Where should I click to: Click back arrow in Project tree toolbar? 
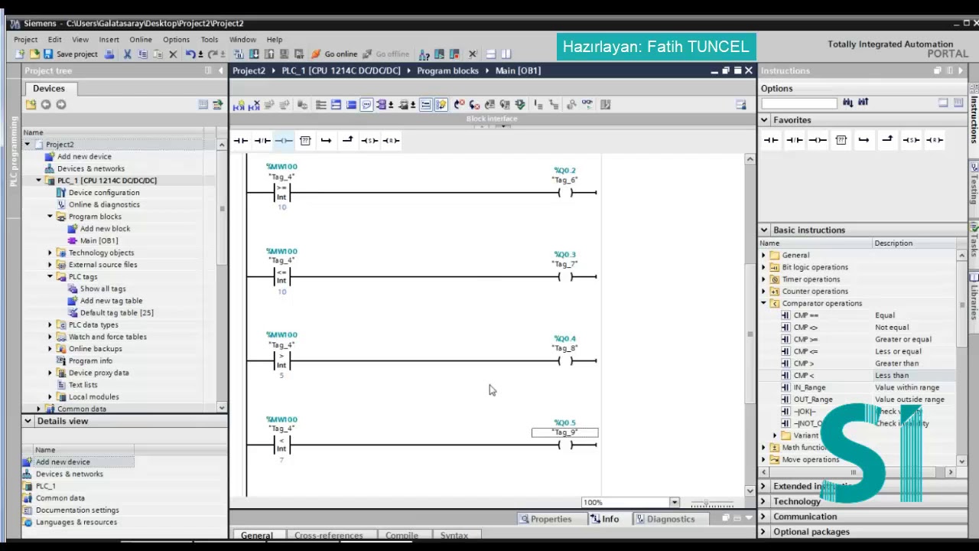tap(46, 105)
